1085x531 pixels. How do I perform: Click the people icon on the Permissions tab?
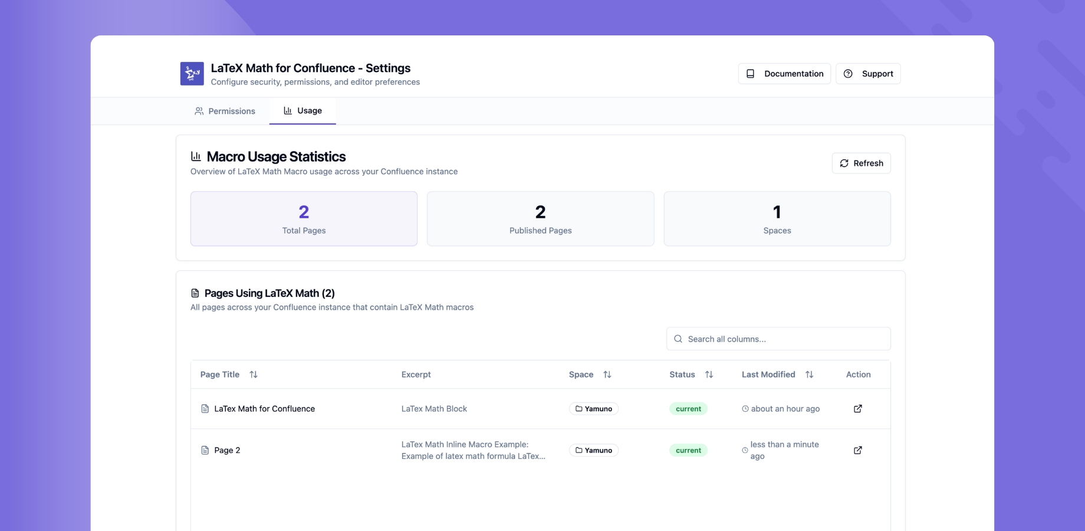199,110
